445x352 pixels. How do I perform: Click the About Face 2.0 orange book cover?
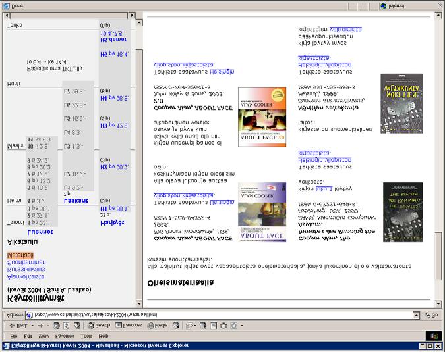262,117
